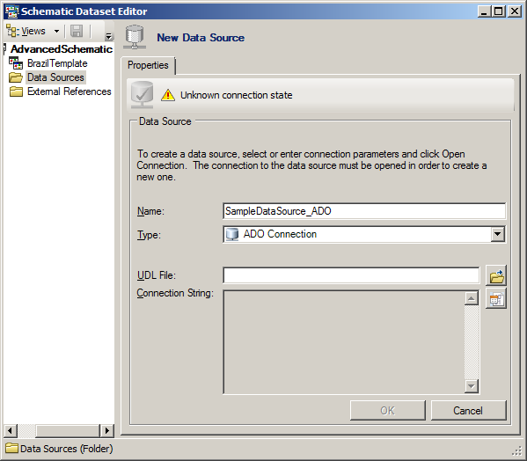This screenshot has height=461, width=527.
Task: Click the UDL File input field
Action: [x=351, y=275]
